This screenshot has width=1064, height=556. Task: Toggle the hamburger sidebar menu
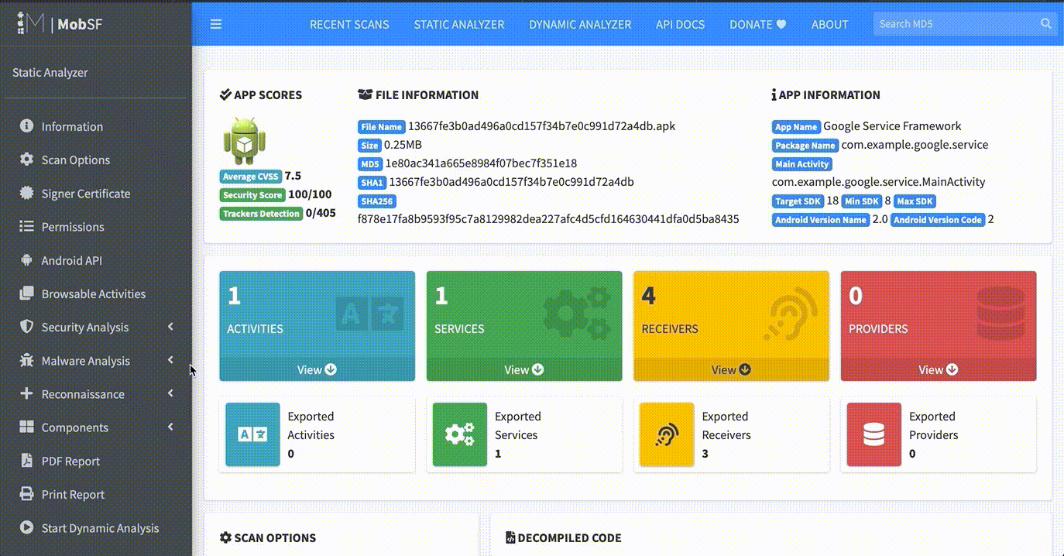(216, 24)
